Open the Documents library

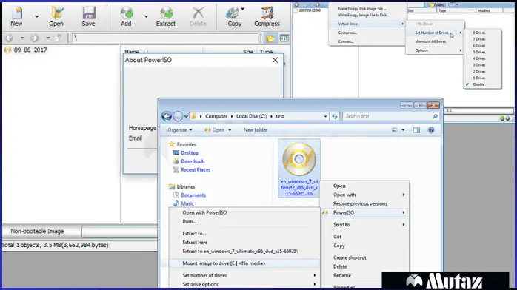click(193, 195)
